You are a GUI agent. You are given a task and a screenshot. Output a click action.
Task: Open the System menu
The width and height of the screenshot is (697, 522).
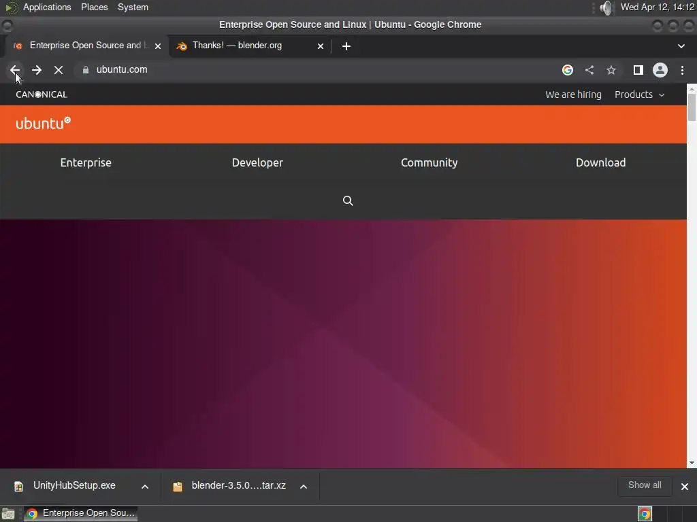(x=133, y=7)
